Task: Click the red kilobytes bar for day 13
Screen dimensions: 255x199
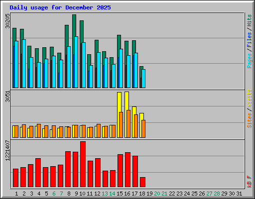Action: pos(106,179)
